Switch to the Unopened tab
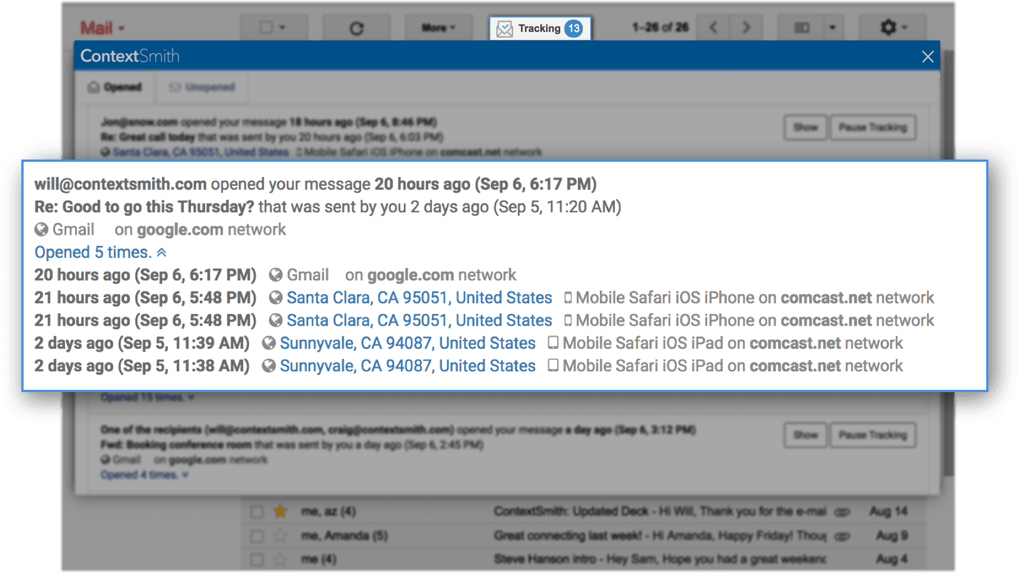 coord(202,87)
